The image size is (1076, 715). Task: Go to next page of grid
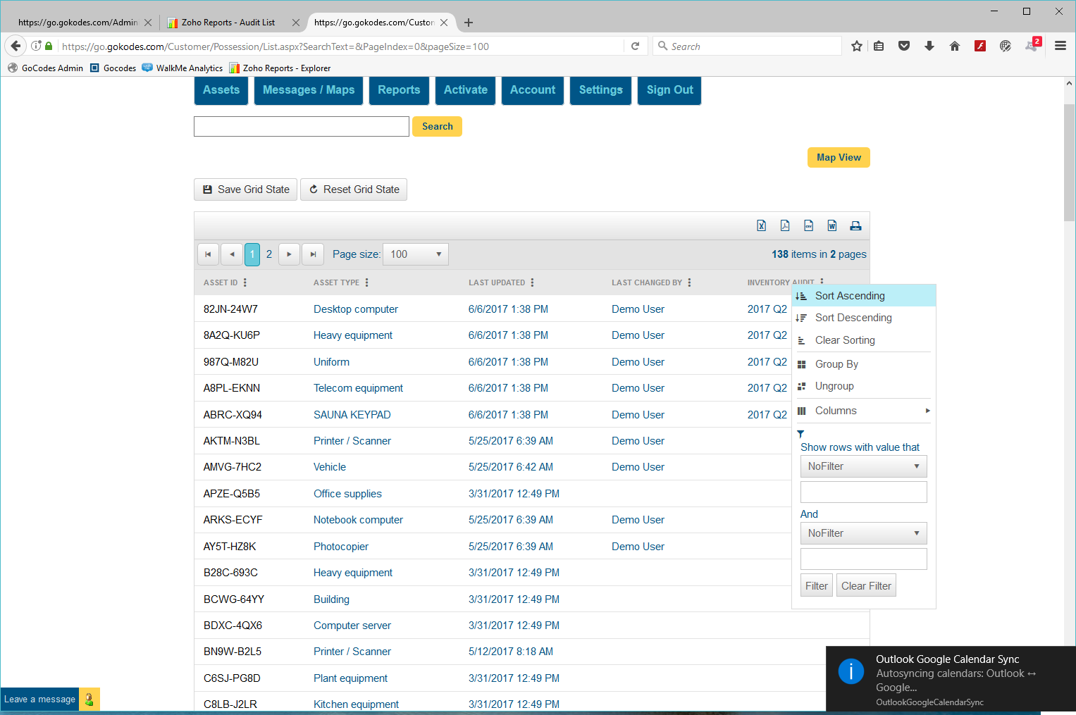[x=289, y=254]
